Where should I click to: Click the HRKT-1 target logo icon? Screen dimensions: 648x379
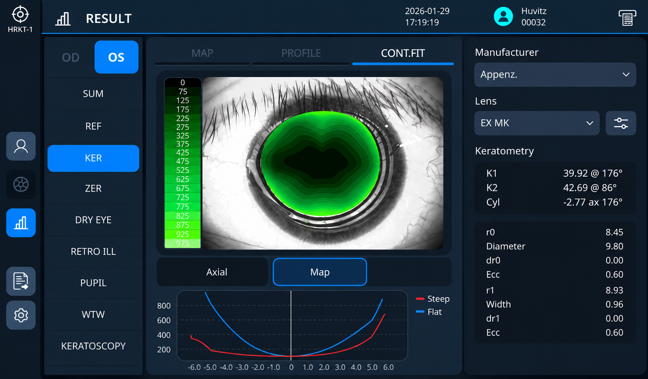(20, 15)
